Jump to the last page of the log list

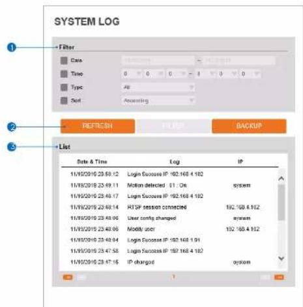pos(279,277)
